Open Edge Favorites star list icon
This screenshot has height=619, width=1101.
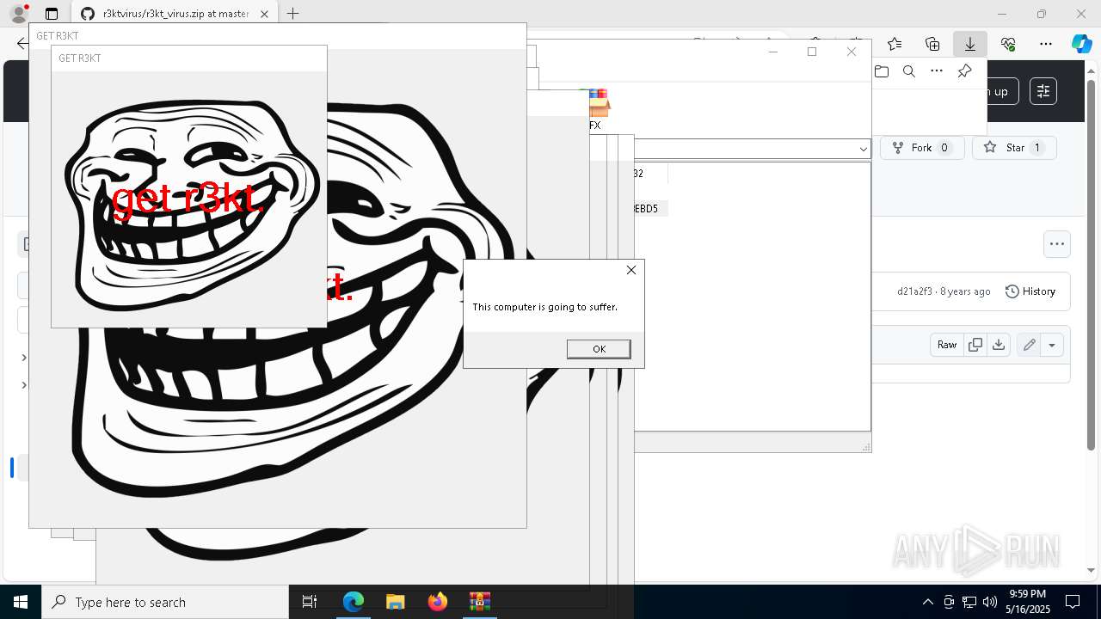(895, 44)
